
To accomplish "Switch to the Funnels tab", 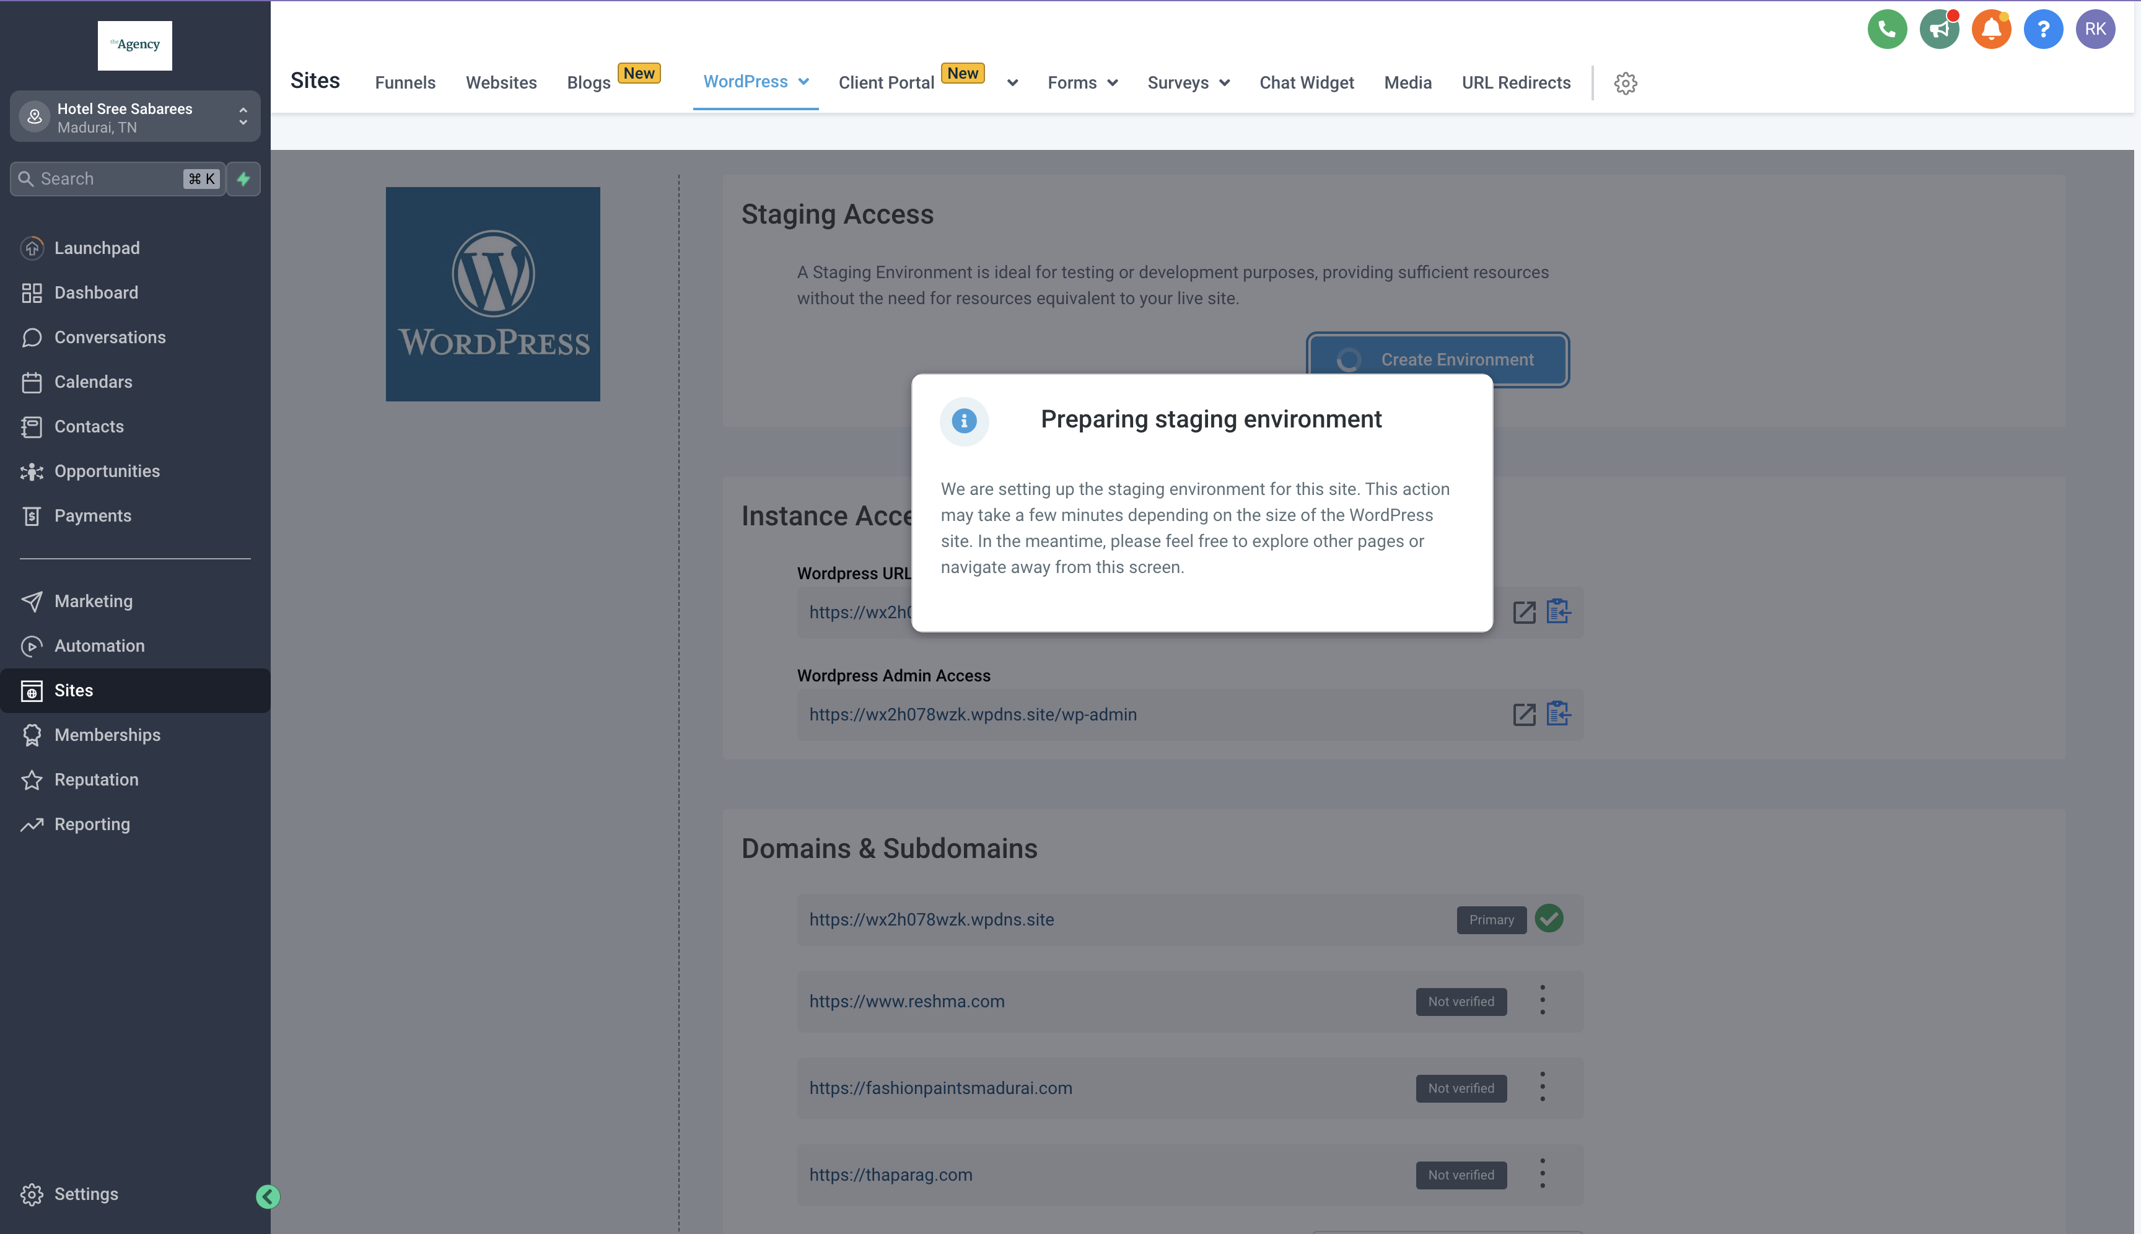I will [405, 83].
